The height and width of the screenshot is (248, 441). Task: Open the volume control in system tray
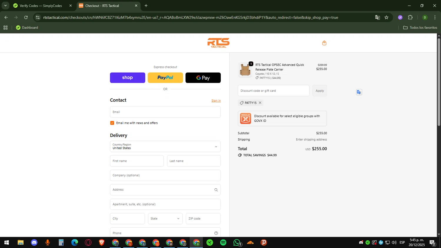394,243
